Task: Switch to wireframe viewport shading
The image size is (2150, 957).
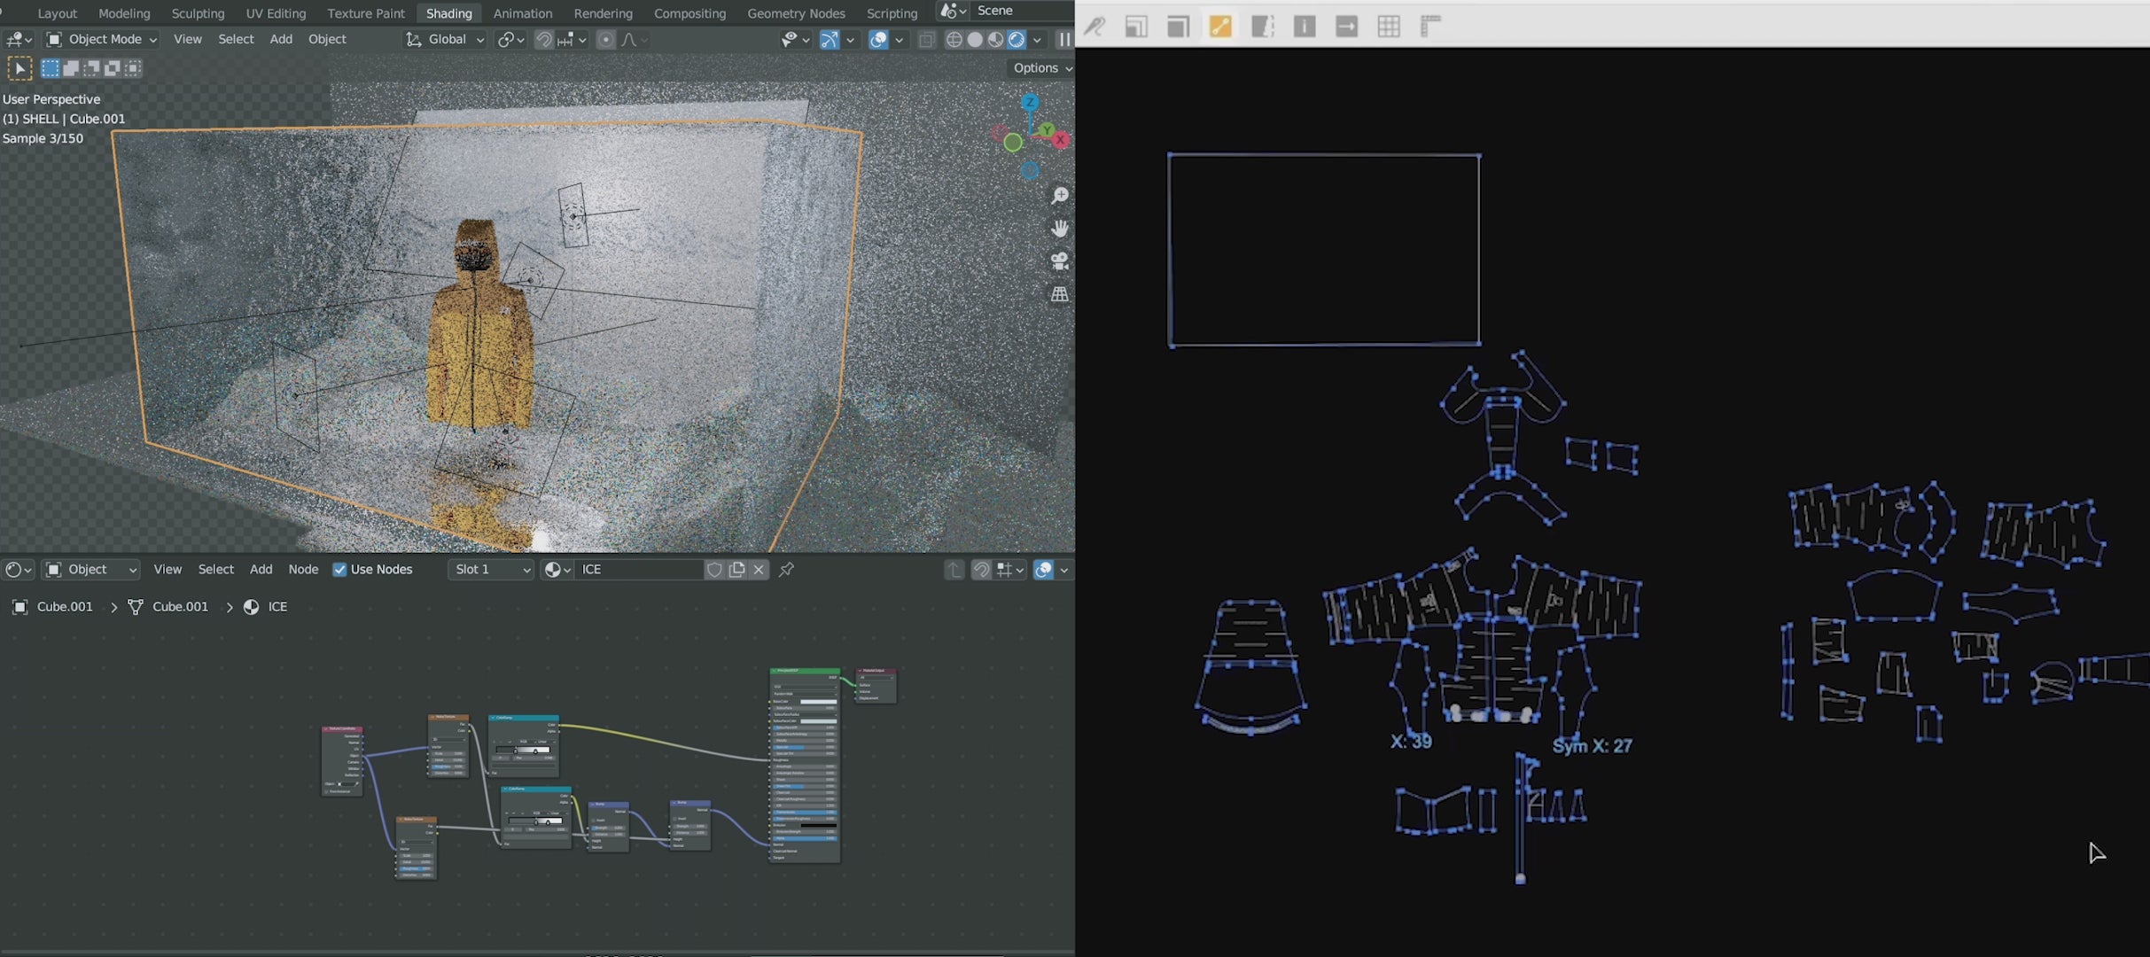Action: pos(954,40)
